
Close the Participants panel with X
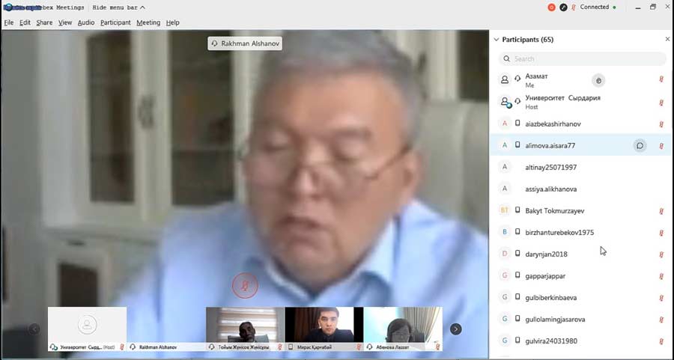click(x=667, y=39)
